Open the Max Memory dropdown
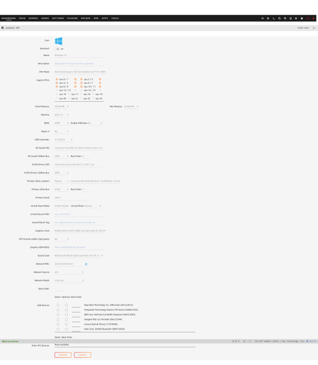 tap(131, 107)
